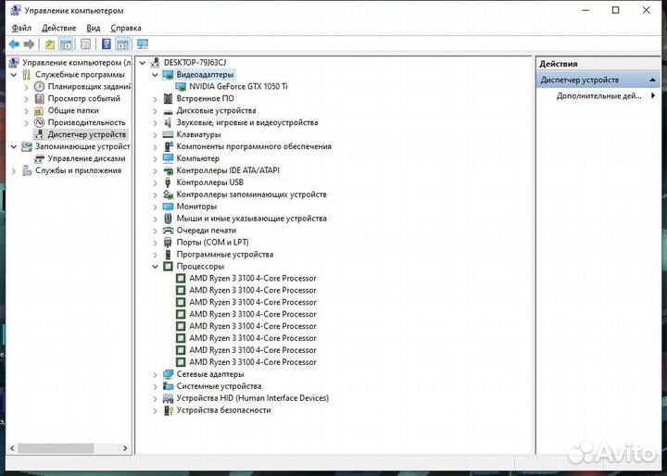667x476 pixels.
Task: Select Управление дисками in left tree
Action: 86,158
